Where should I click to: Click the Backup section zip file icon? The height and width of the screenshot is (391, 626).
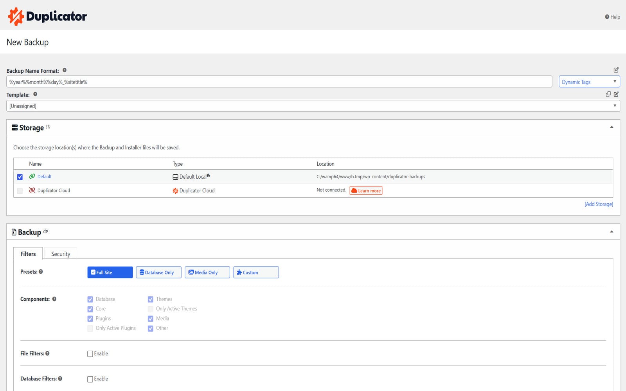click(x=14, y=232)
